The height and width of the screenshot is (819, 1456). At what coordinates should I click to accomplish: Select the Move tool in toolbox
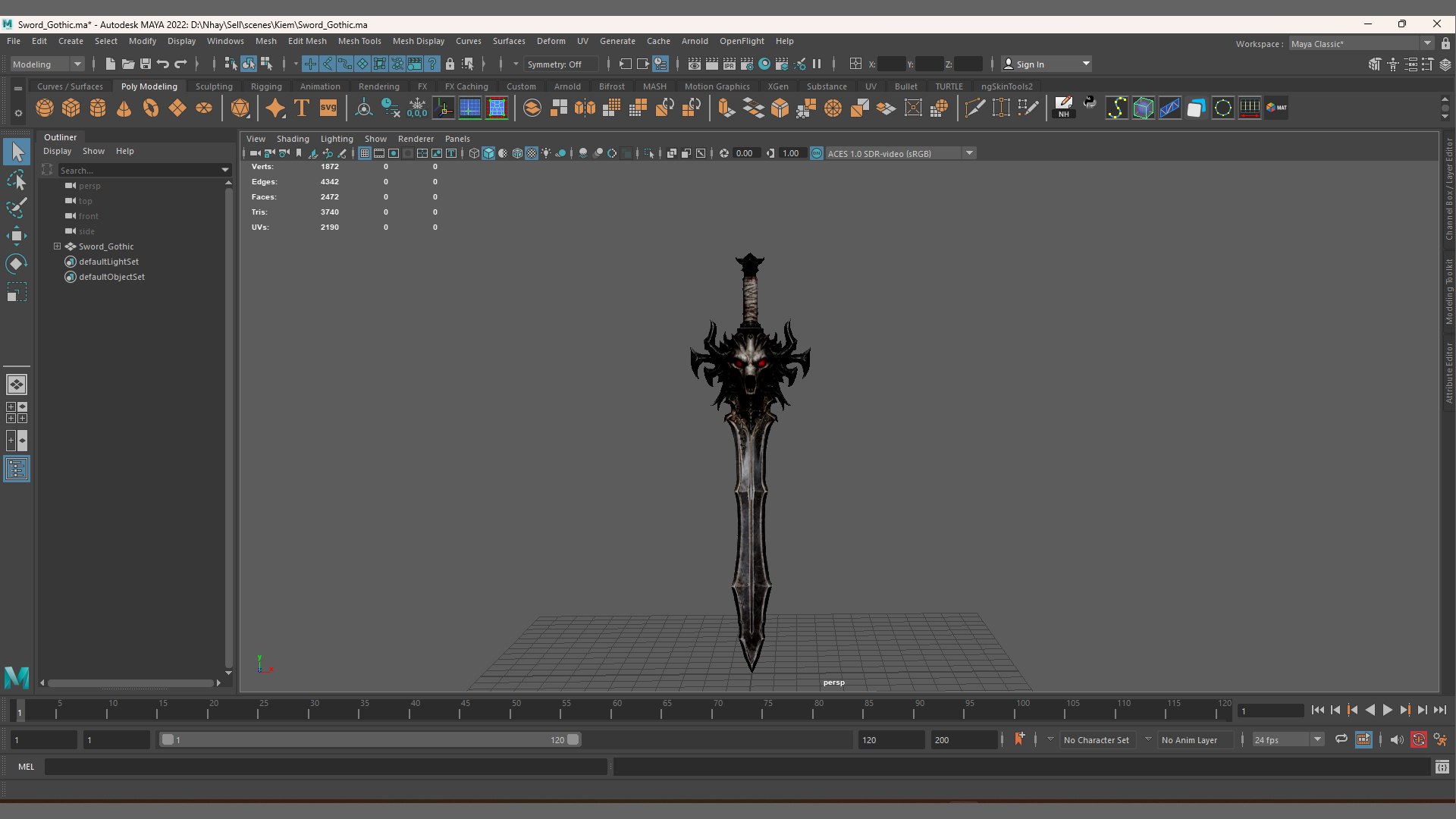pyautogui.click(x=17, y=236)
